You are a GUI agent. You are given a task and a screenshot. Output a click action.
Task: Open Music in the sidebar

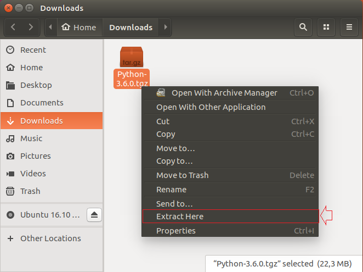[52, 138]
